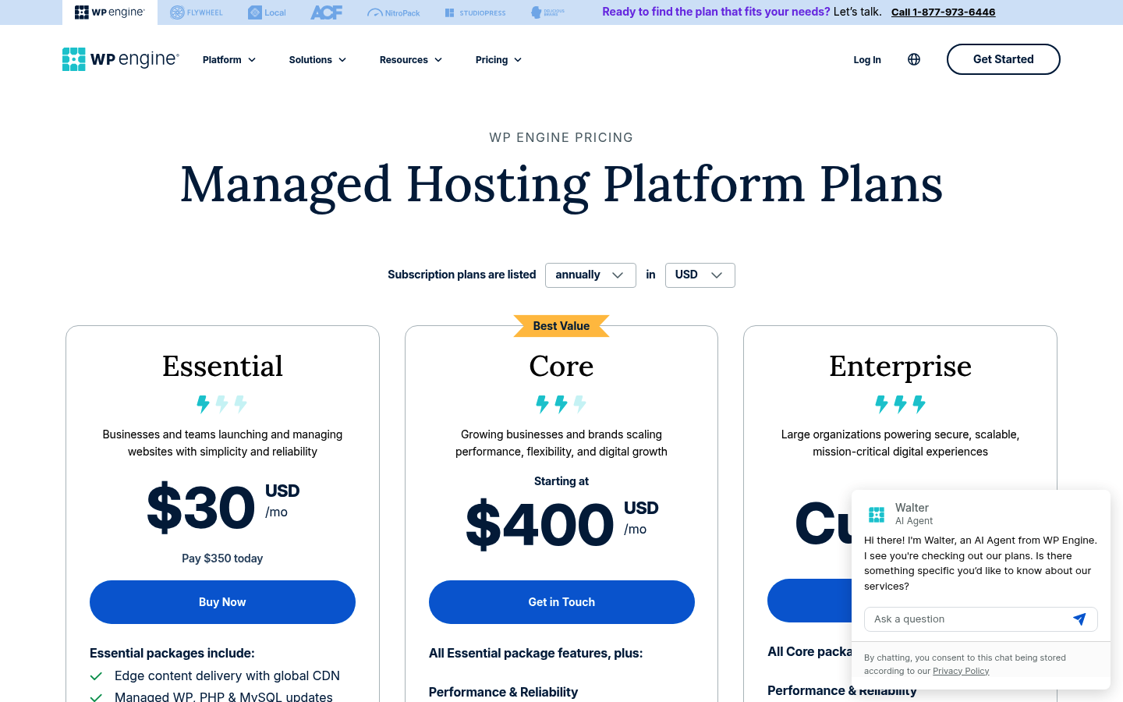Open the Log In link
The width and height of the screenshot is (1123, 702).
(867, 59)
